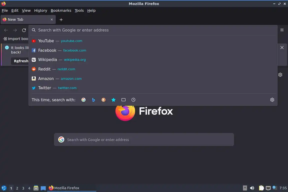Open a new tab with plus

pos(61,20)
